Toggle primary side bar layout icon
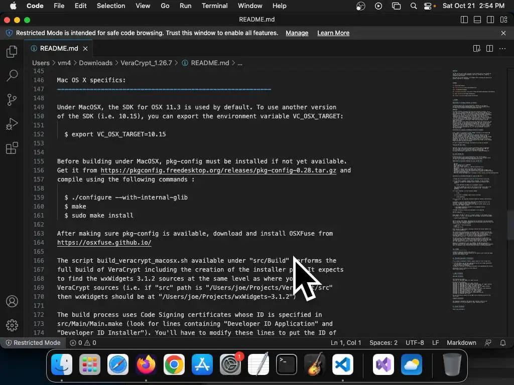This screenshot has height=385, width=514. tap(464, 20)
